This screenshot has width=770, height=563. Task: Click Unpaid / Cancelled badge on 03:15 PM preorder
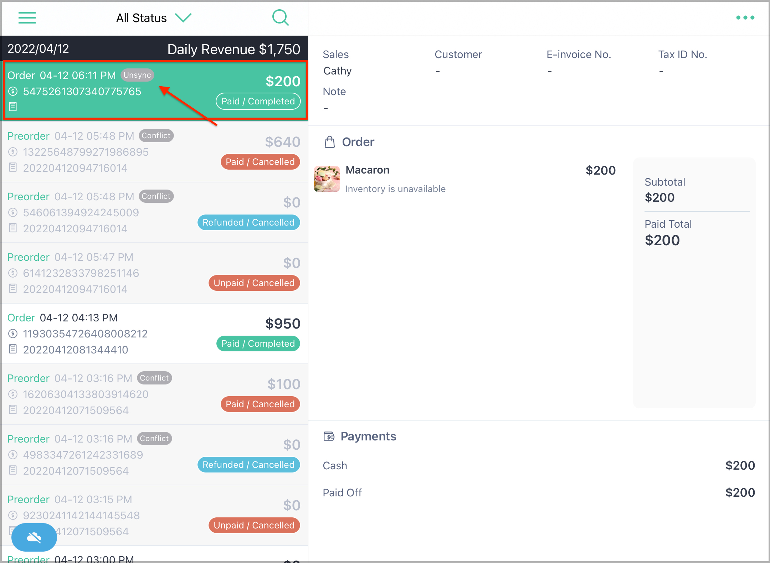(x=254, y=525)
